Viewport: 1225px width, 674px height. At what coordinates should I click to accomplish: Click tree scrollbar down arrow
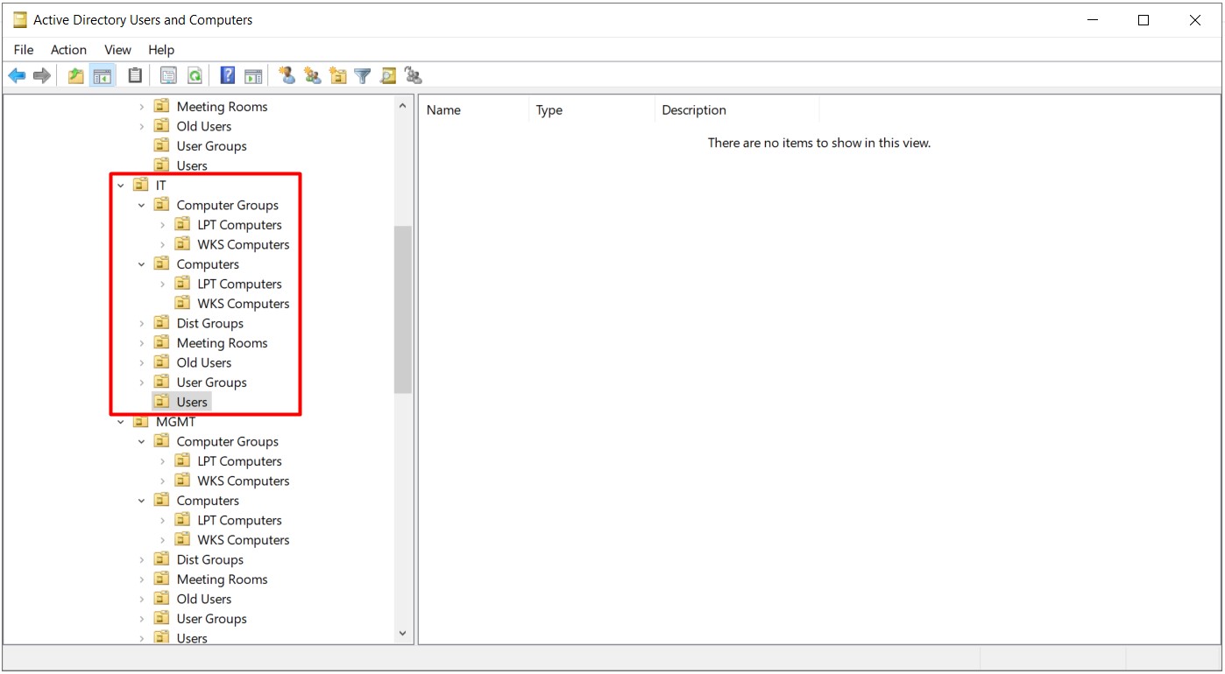tap(403, 633)
